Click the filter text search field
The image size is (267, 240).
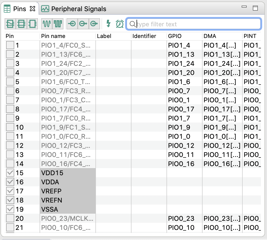pos(195,24)
